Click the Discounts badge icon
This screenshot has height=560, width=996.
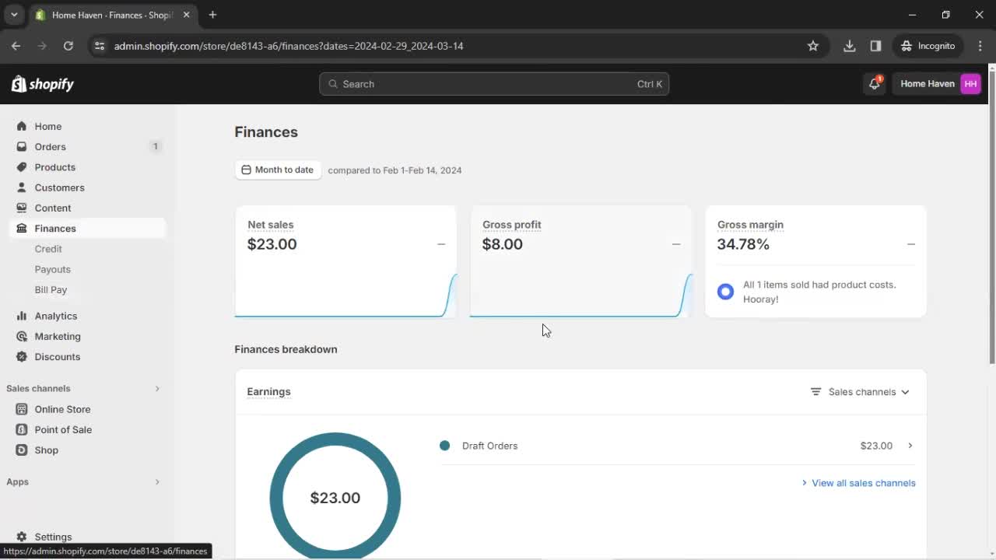point(21,356)
